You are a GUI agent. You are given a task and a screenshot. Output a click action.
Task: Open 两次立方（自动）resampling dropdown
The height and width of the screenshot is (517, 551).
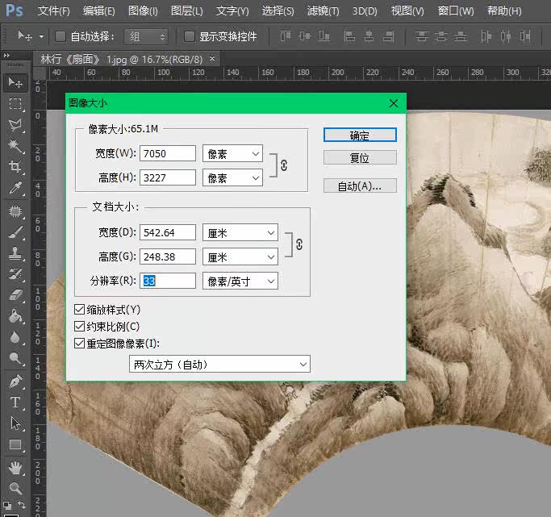click(x=219, y=365)
